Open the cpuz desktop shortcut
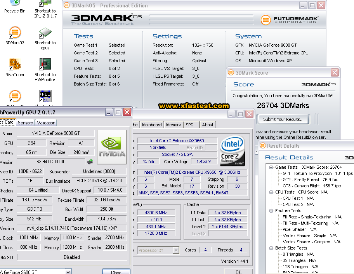This screenshot has width=354, height=274. pos(45,38)
